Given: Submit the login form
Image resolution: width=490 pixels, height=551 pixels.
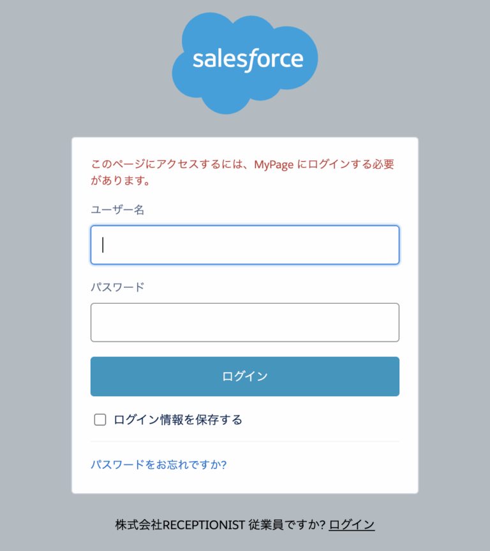Looking at the screenshot, I should point(245,376).
